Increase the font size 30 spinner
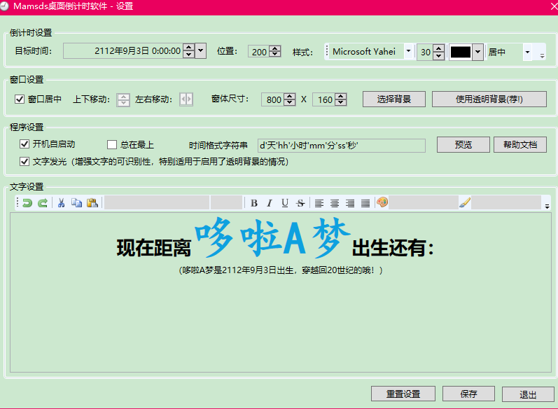Image resolution: width=558 pixels, height=409 pixels. click(439, 48)
